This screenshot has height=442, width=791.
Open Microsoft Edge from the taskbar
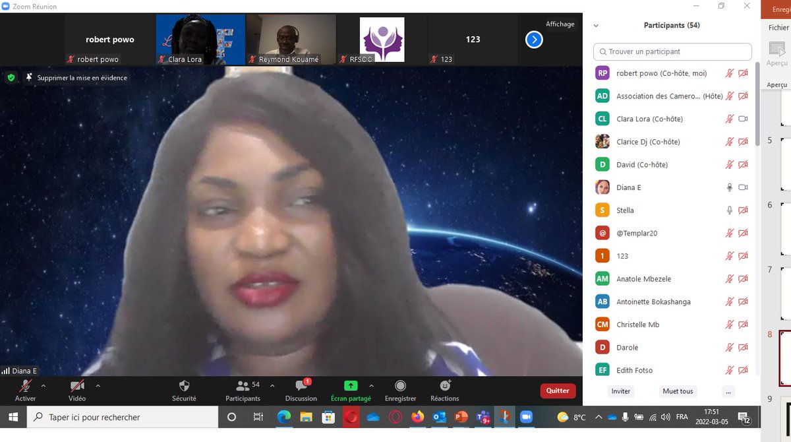coord(284,417)
